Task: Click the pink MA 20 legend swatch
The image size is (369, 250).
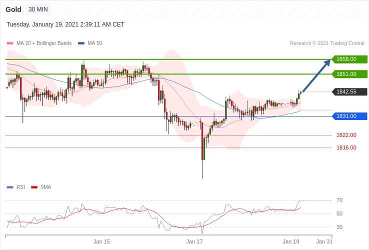Action: [10, 43]
